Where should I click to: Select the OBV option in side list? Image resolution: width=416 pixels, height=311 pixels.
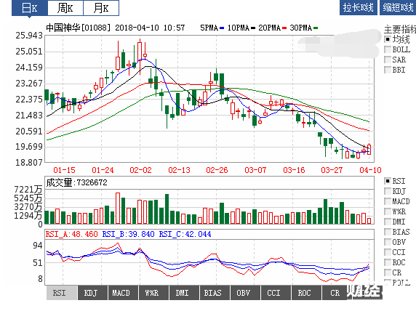388,242
